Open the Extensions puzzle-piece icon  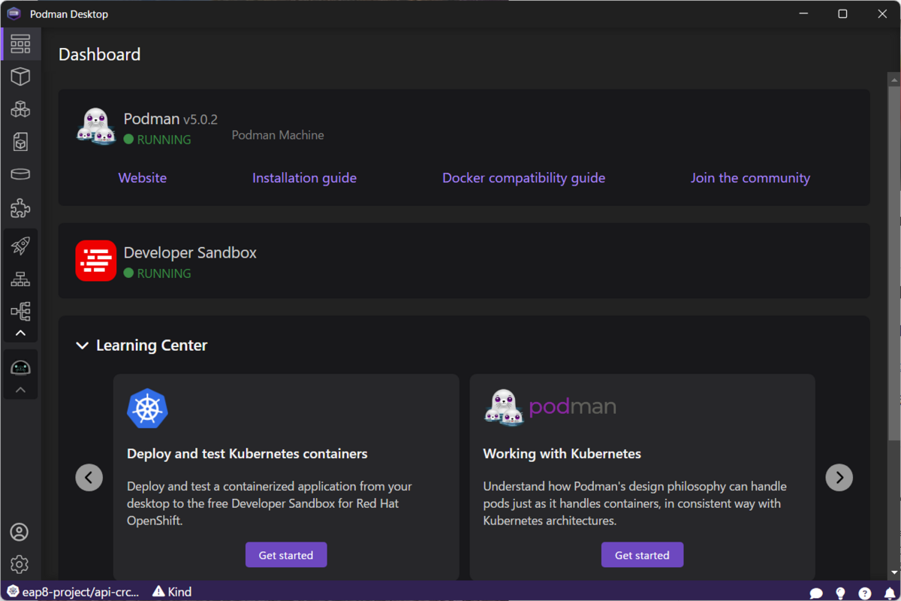coord(20,208)
